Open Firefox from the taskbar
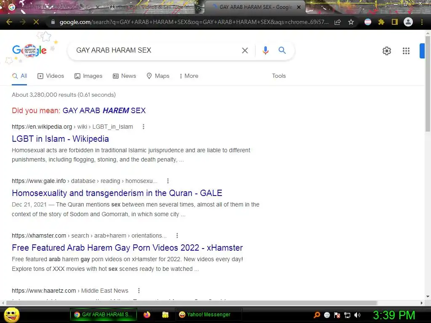The image size is (431, 323). [147, 315]
